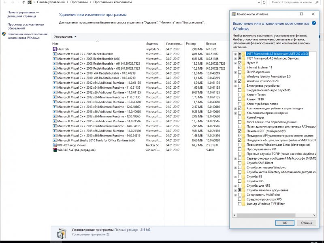
Task: Click the right scroll arrow in components list
Action: pos(314,215)
